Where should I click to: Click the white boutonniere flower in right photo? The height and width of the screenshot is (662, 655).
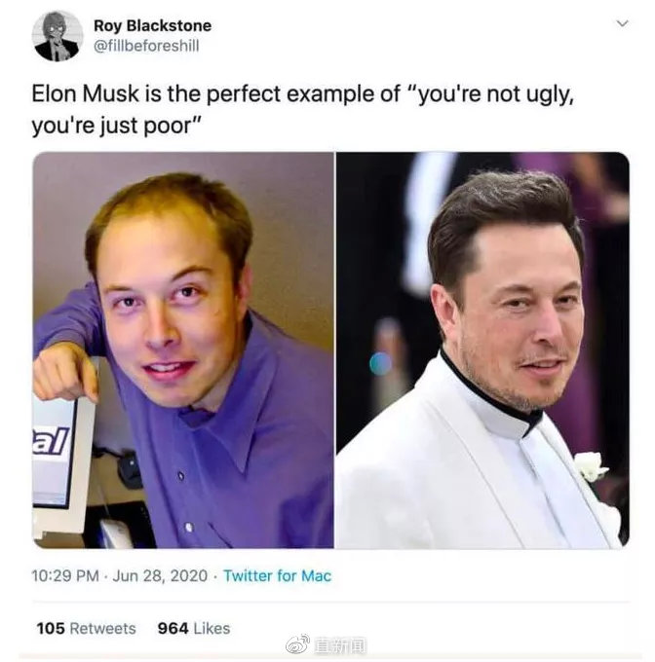(x=591, y=466)
